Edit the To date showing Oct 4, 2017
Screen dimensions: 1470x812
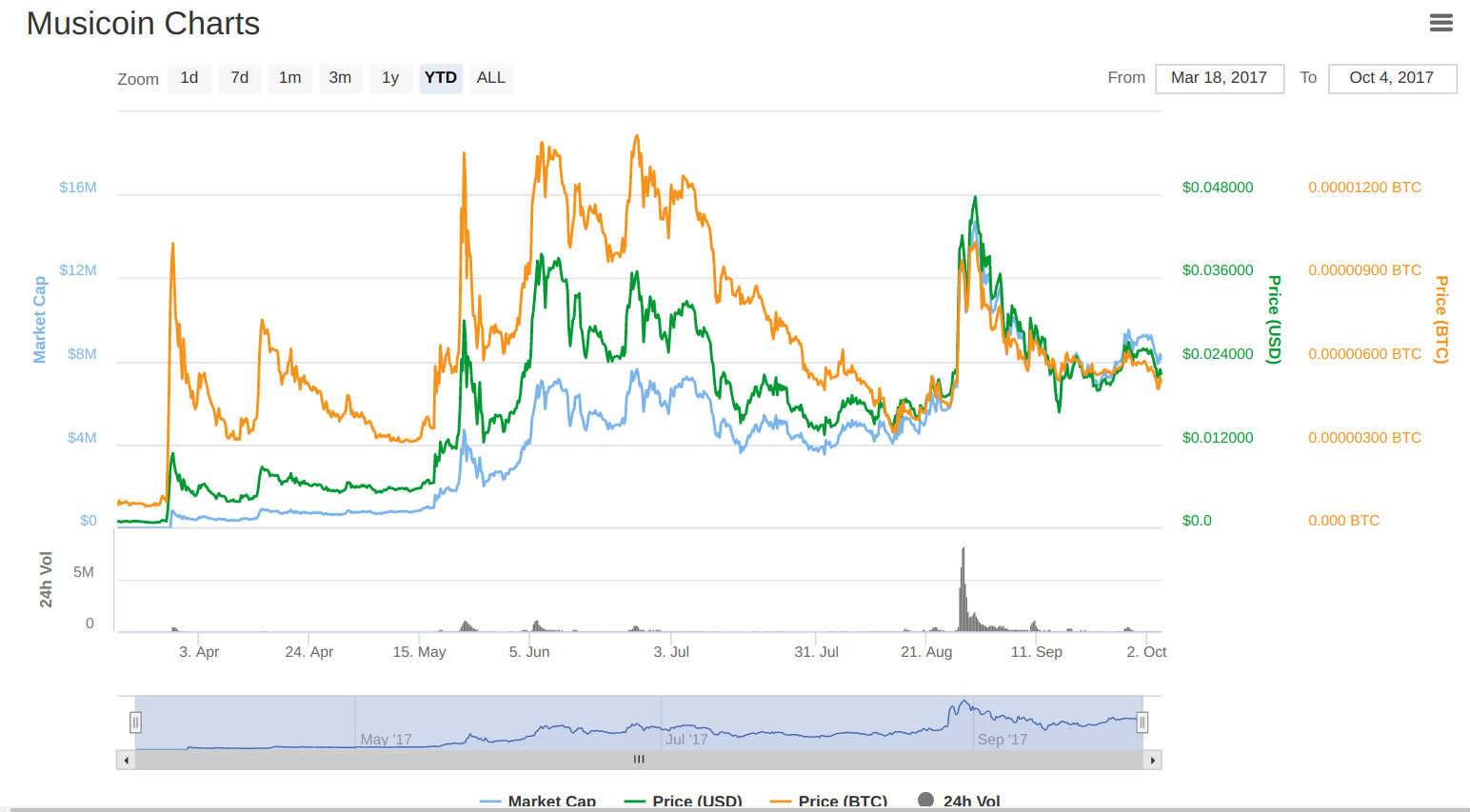pyautogui.click(x=1393, y=78)
